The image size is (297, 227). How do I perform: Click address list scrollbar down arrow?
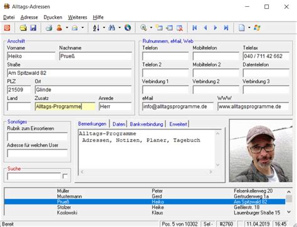[x=289, y=212]
